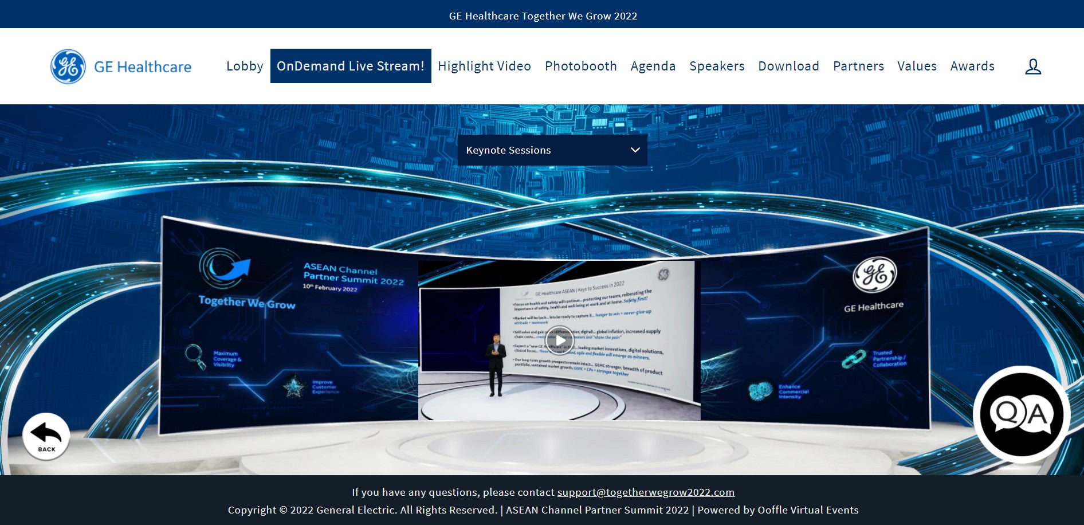Viewport: 1084px width, 525px height.
Task: Click the support email address link
Action: (x=646, y=492)
